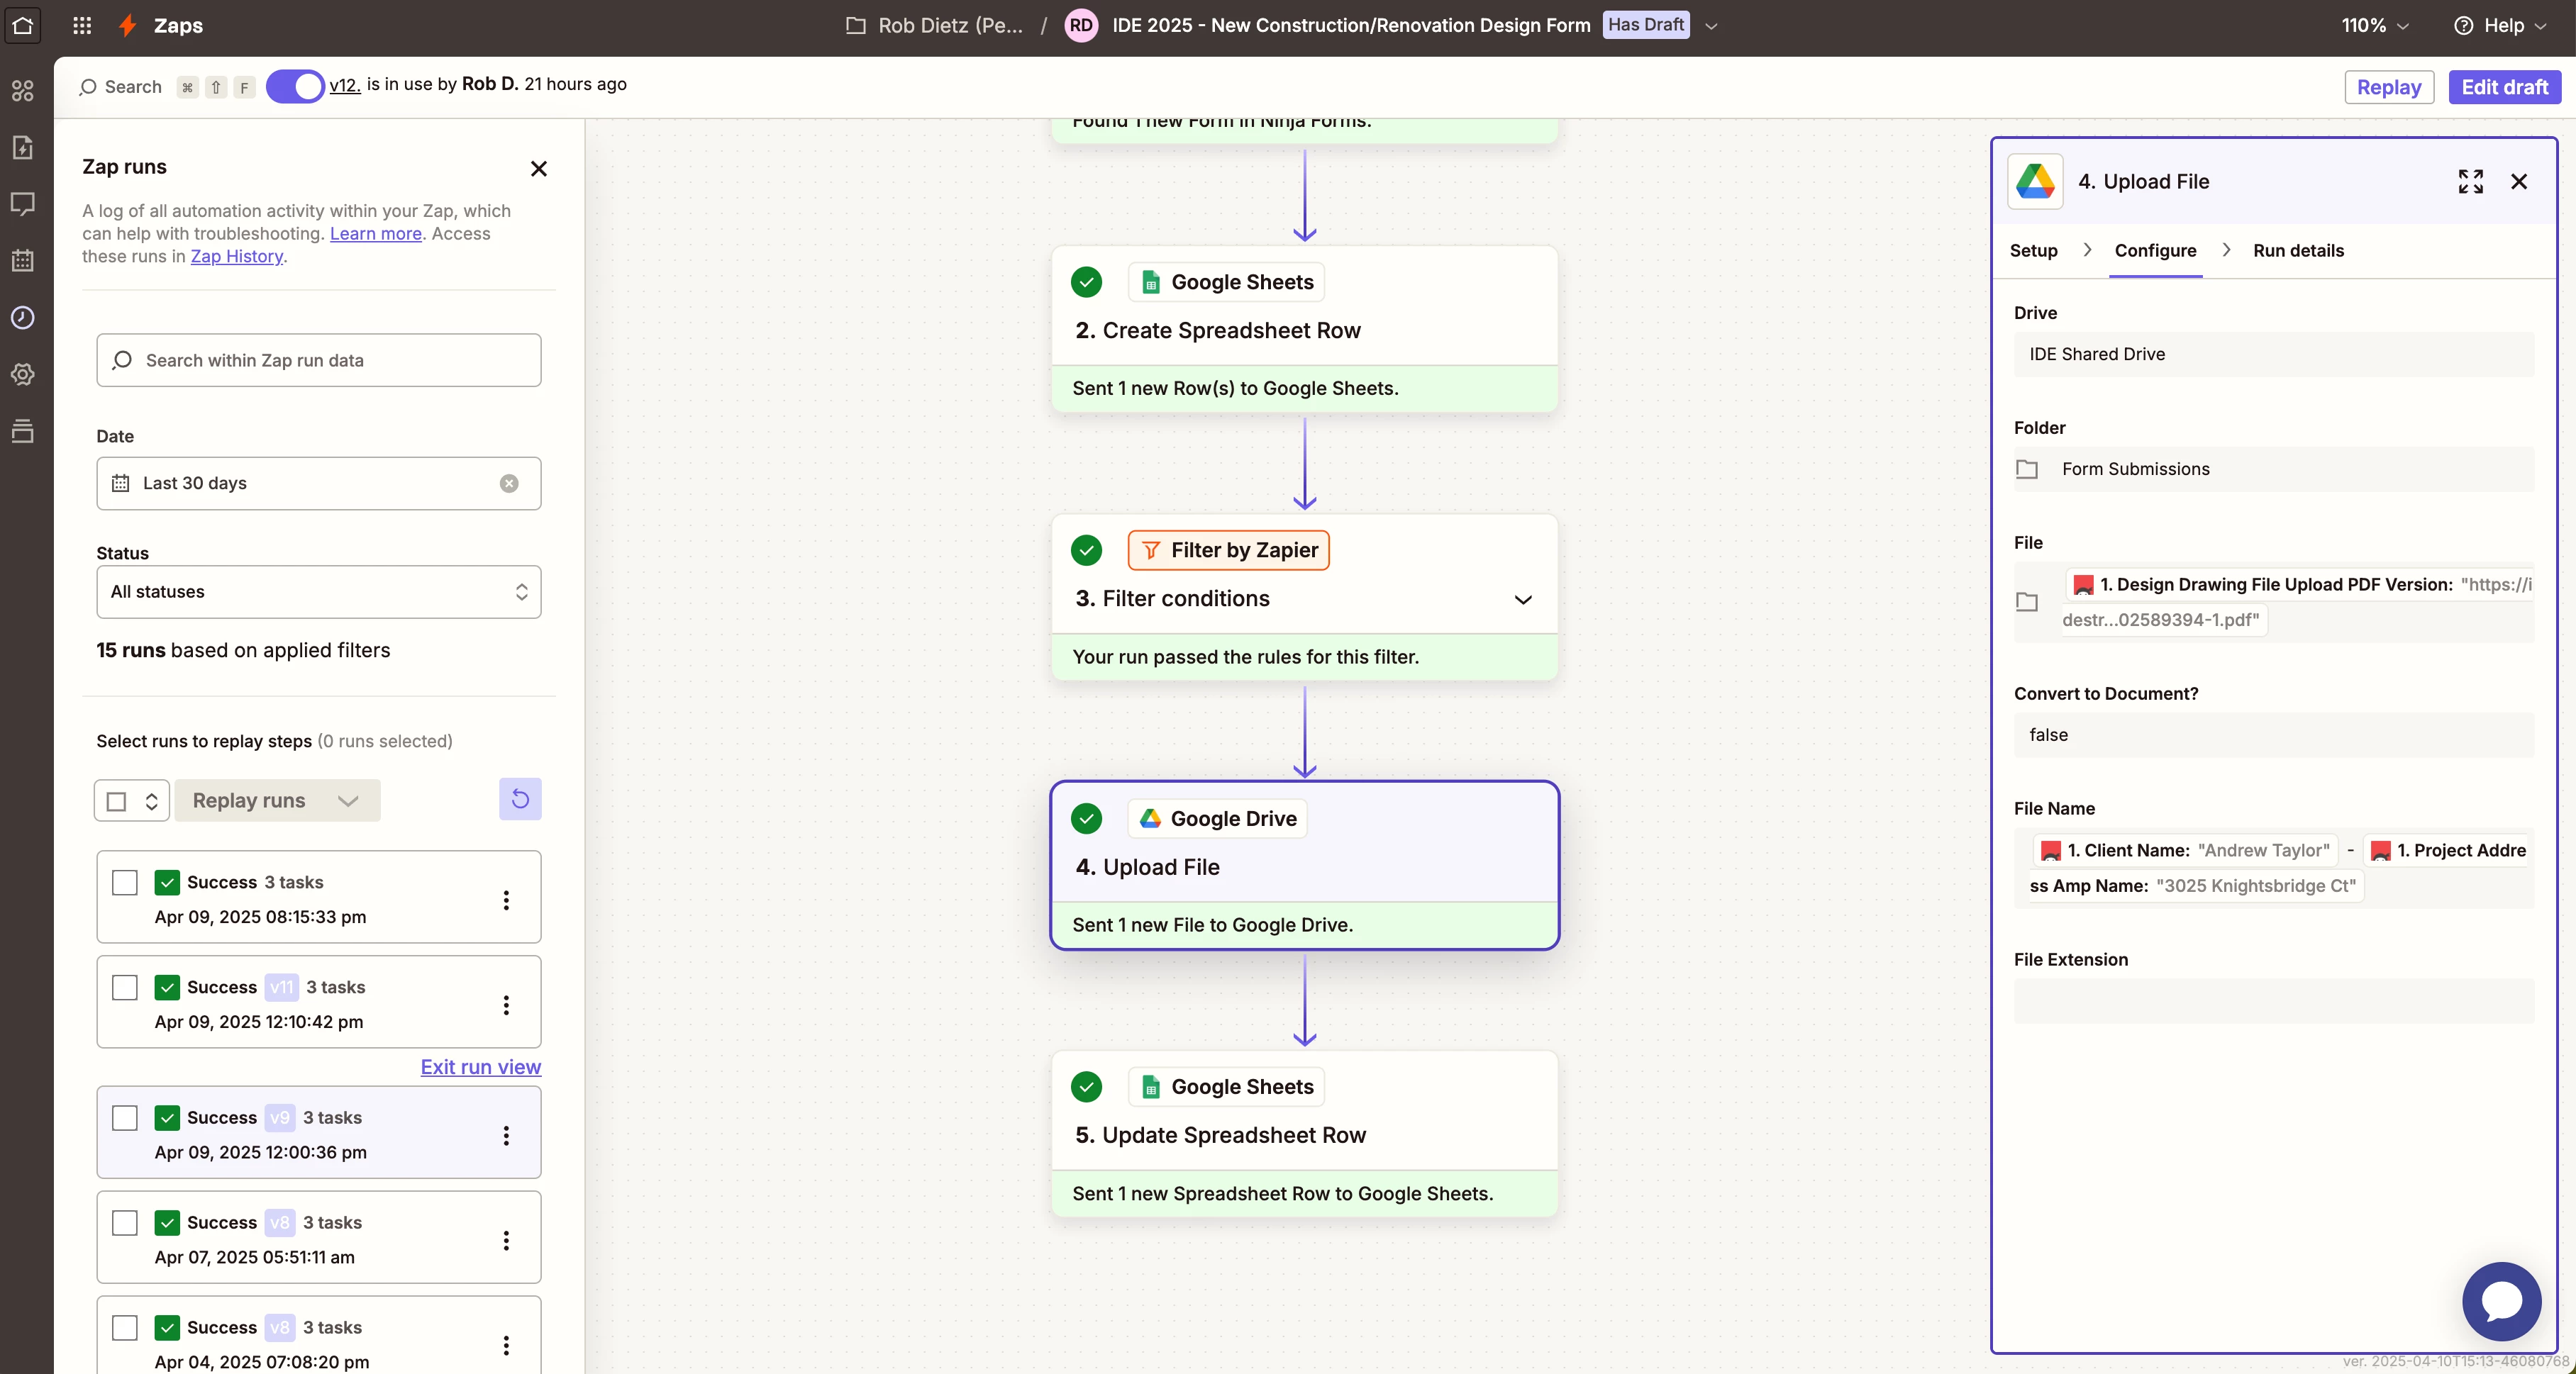This screenshot has width=2576, height=1374.
Task: Open the Learn more link
Action: 375,234
